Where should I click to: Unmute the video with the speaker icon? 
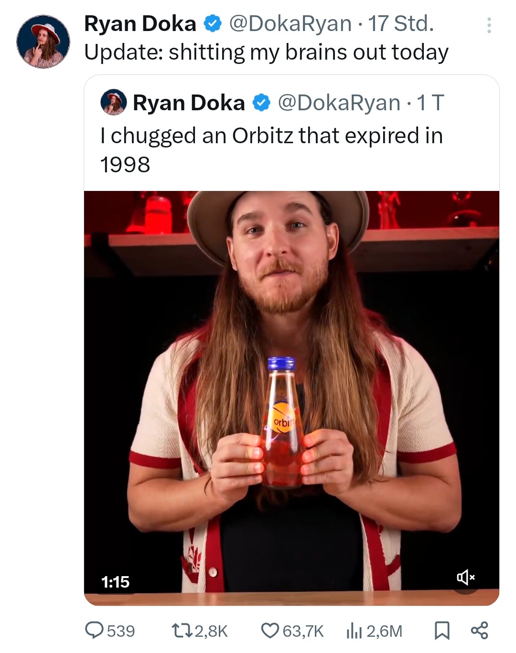465,578
